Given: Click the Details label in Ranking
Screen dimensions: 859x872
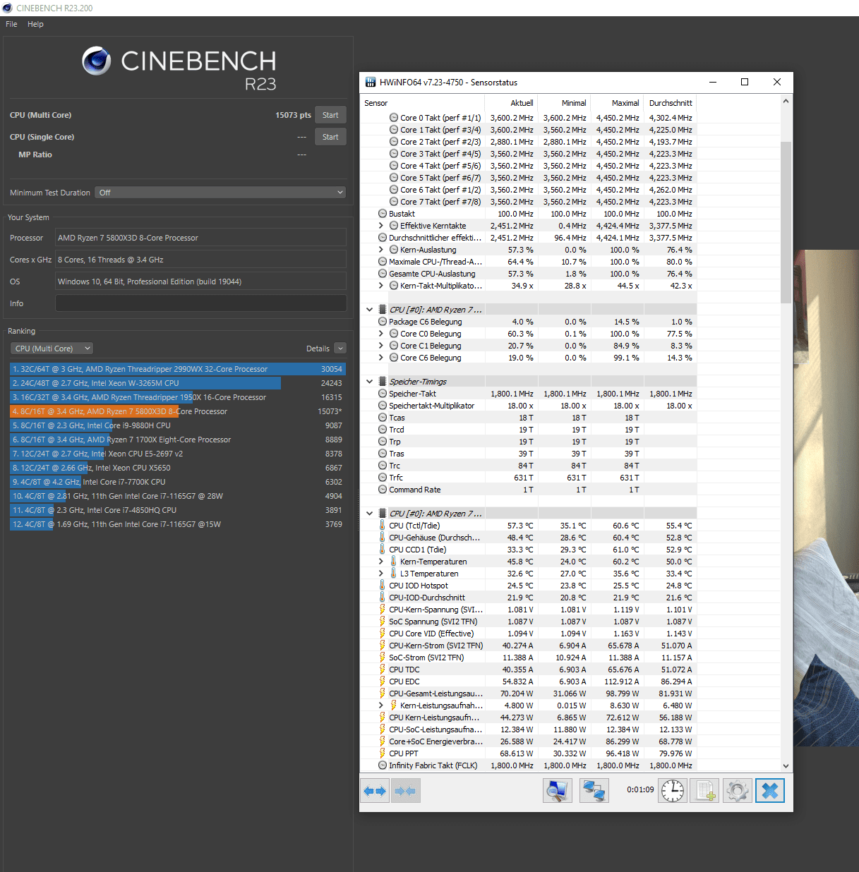Looking at the screenshot, I should pos(318,349).
